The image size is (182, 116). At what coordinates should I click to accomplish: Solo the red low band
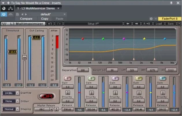67,78
